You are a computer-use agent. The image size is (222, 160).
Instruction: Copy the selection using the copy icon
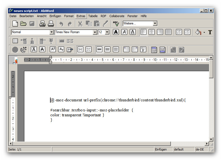(89, 24)
